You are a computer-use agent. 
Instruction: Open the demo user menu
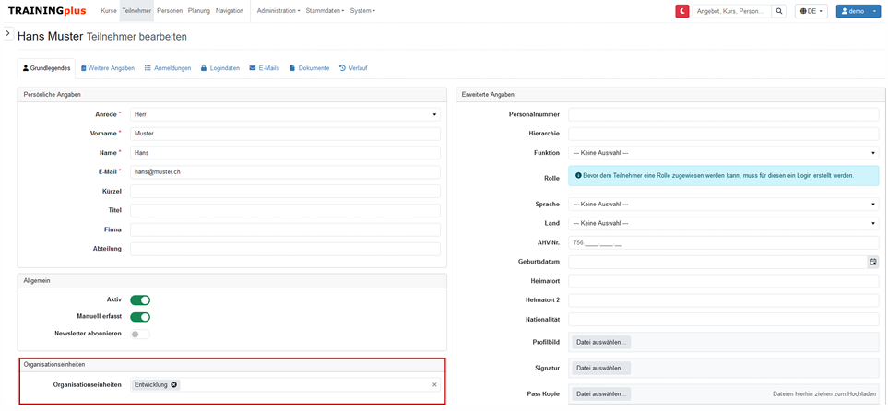tap(858, 11)
